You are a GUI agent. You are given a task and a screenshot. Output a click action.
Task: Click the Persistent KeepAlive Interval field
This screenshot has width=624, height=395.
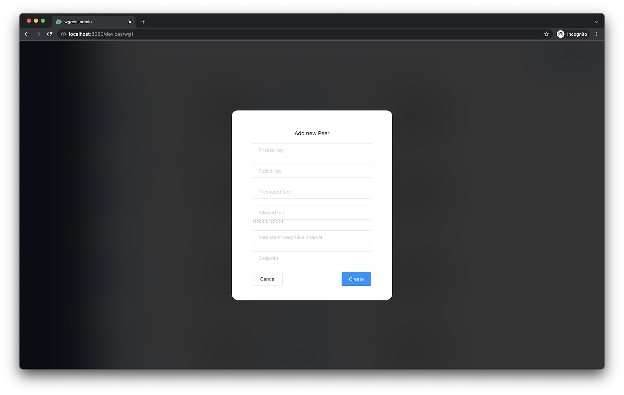click(312, 237)
